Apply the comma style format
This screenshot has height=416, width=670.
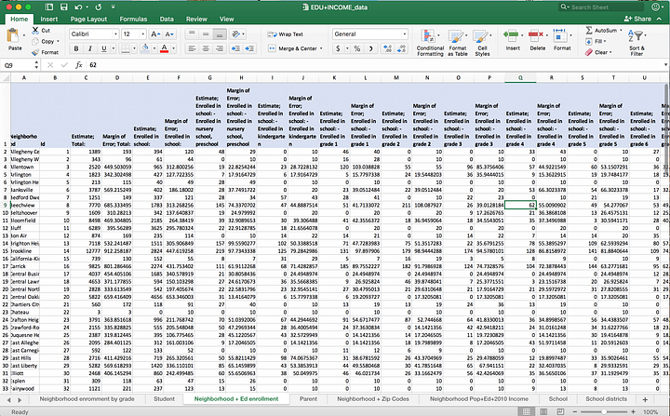tap(371, 48)
